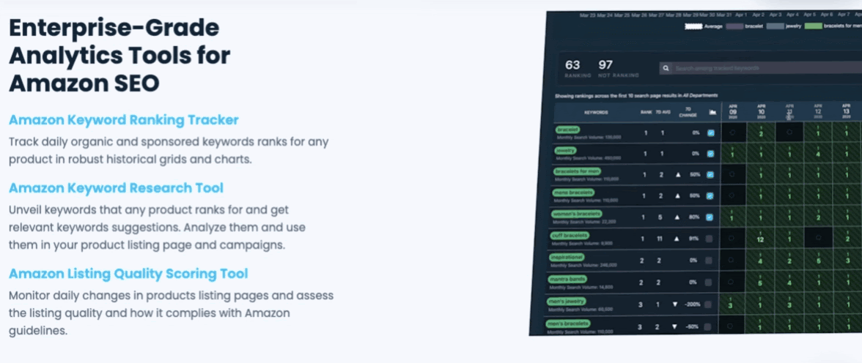Click the up arrow in women's bracelets row
The height and width of the screenshot is (363, 862).
(677, 217)
